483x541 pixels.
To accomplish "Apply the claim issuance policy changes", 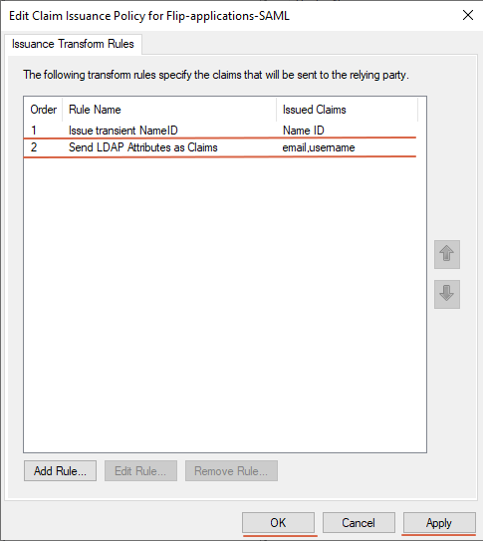I will [x=439, y=523].
